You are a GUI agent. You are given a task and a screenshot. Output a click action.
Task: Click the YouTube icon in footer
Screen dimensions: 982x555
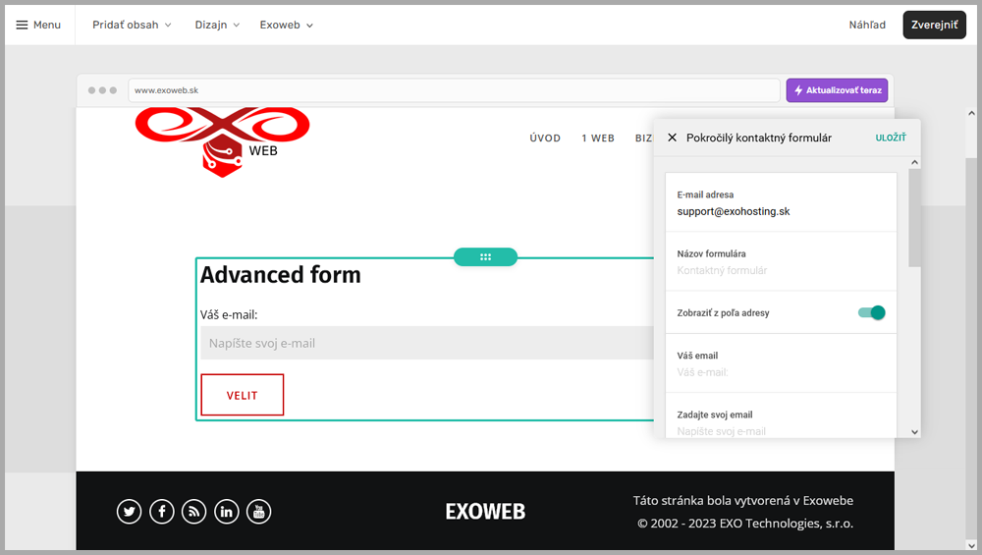pos(258,512)
